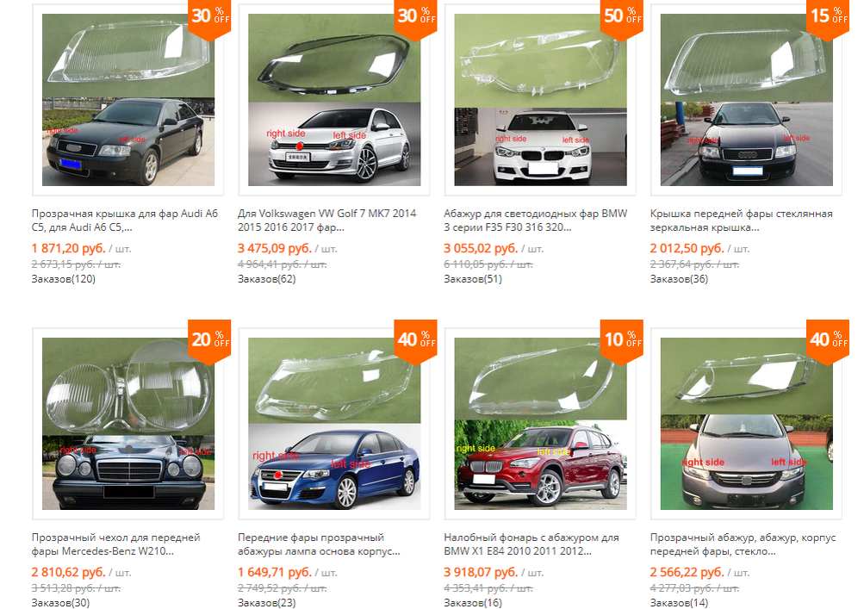Open the red BMW X1 E84 product image
Image resolution: width=864 pixels, height=609 pixels.
(540, 423)
